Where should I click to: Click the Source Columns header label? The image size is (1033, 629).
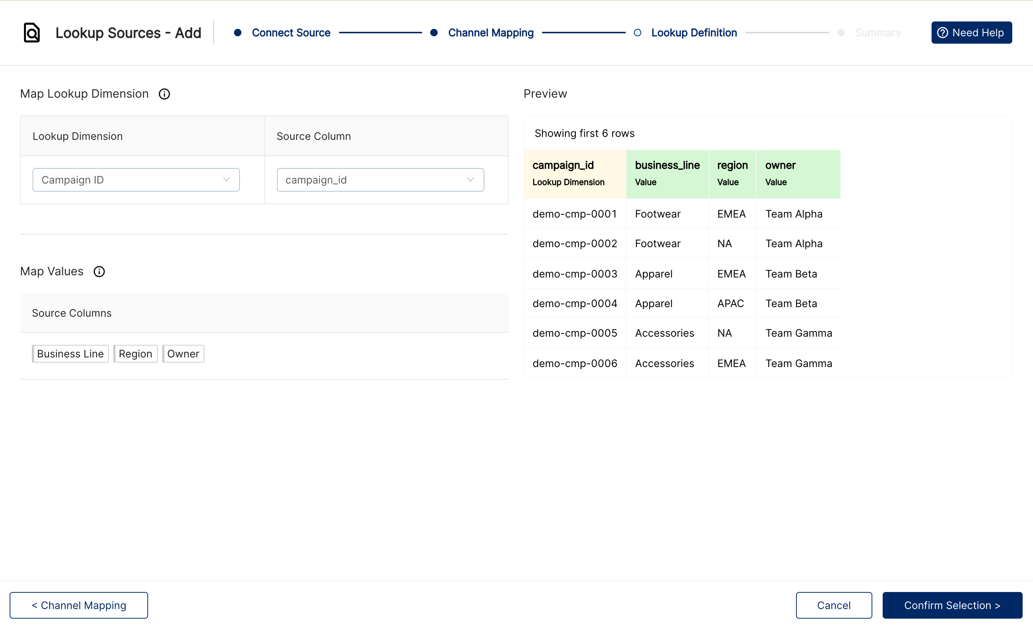72,313
